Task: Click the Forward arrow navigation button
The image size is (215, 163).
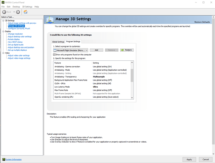Action: 18,12
